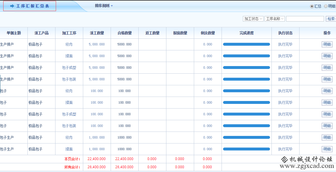Click the 剩余数量 column header

point(208,33)
